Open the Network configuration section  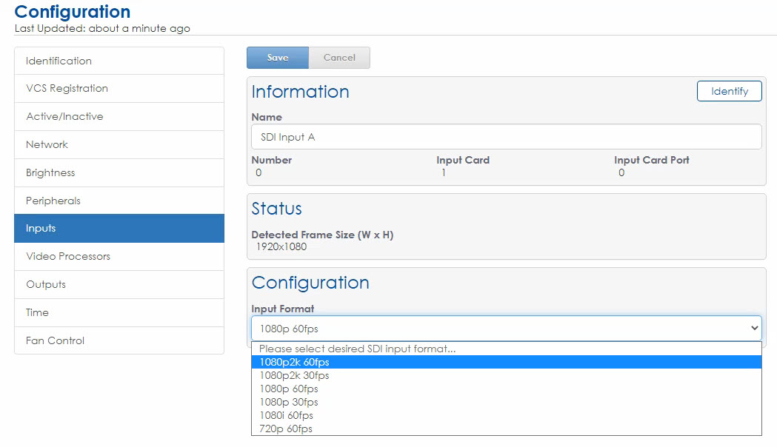[119, 144]
